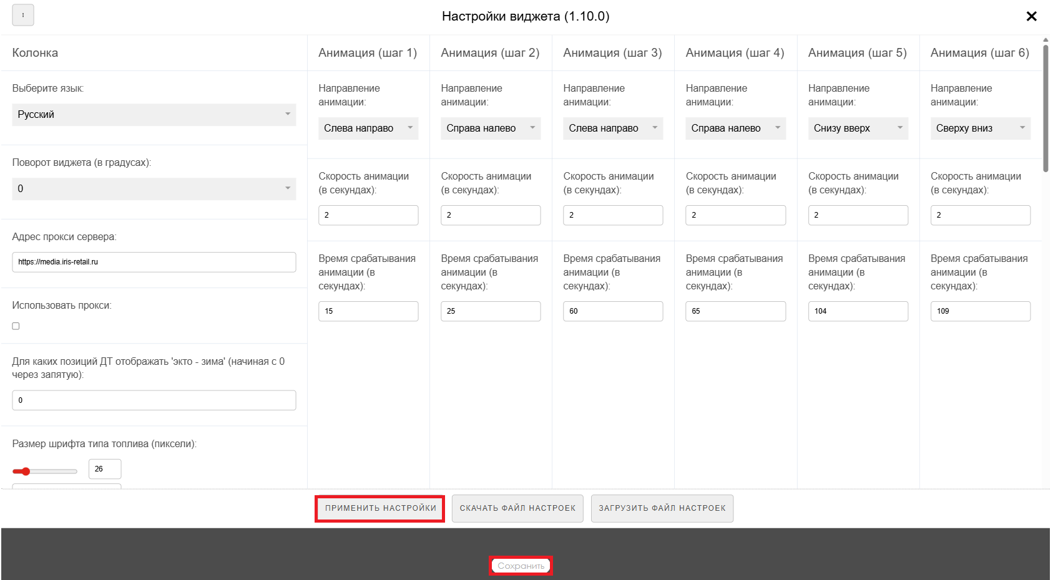The width and height of the screenshot is (1053, 580).
Task: Focus the proxy server address field
Action: tap(154, 262)
